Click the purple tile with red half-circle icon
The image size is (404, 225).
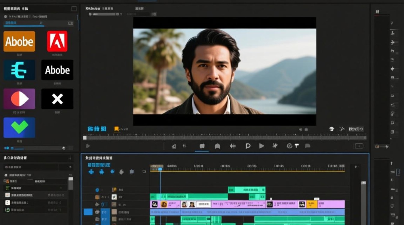click(19, 99)
